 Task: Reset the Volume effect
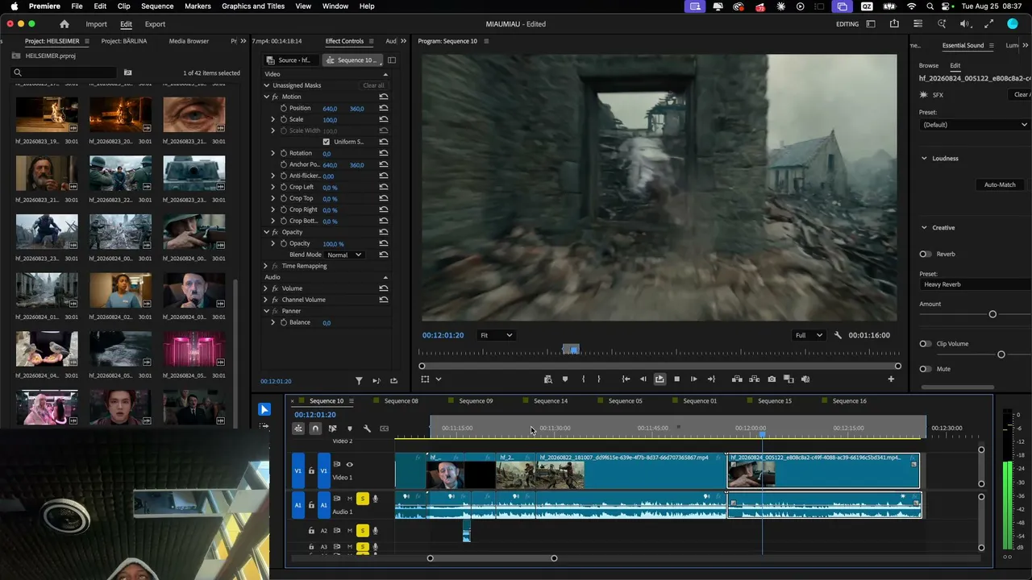pyautogui.click(x=384, y=288)
